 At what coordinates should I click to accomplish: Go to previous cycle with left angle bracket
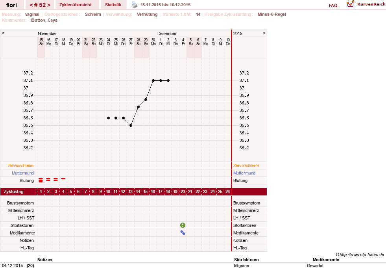(31, 5)
